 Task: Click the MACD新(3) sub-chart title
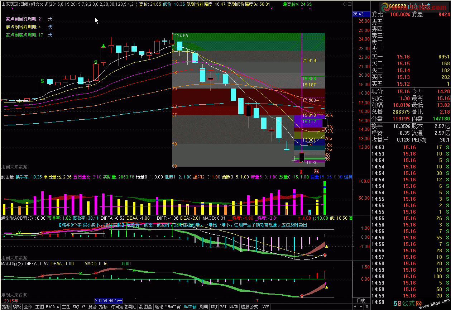pos(12,263)
